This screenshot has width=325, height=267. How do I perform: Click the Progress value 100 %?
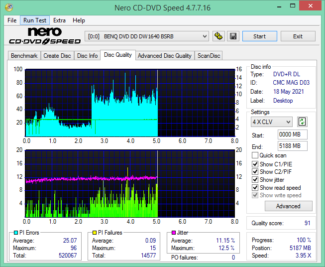(x=304, y=240)
